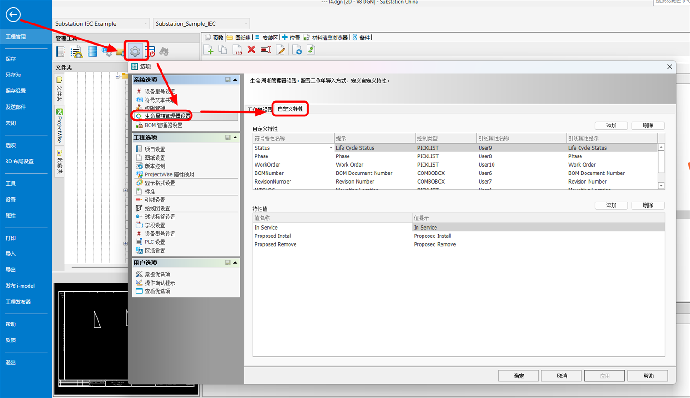This screenshot has width=690, height=398.
Task: Click the add new page icon
Action: pyautogui.click(x=208, y=50)
